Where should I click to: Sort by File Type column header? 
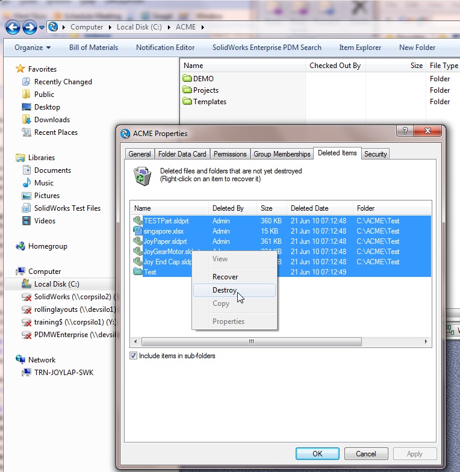pos(444,66)
